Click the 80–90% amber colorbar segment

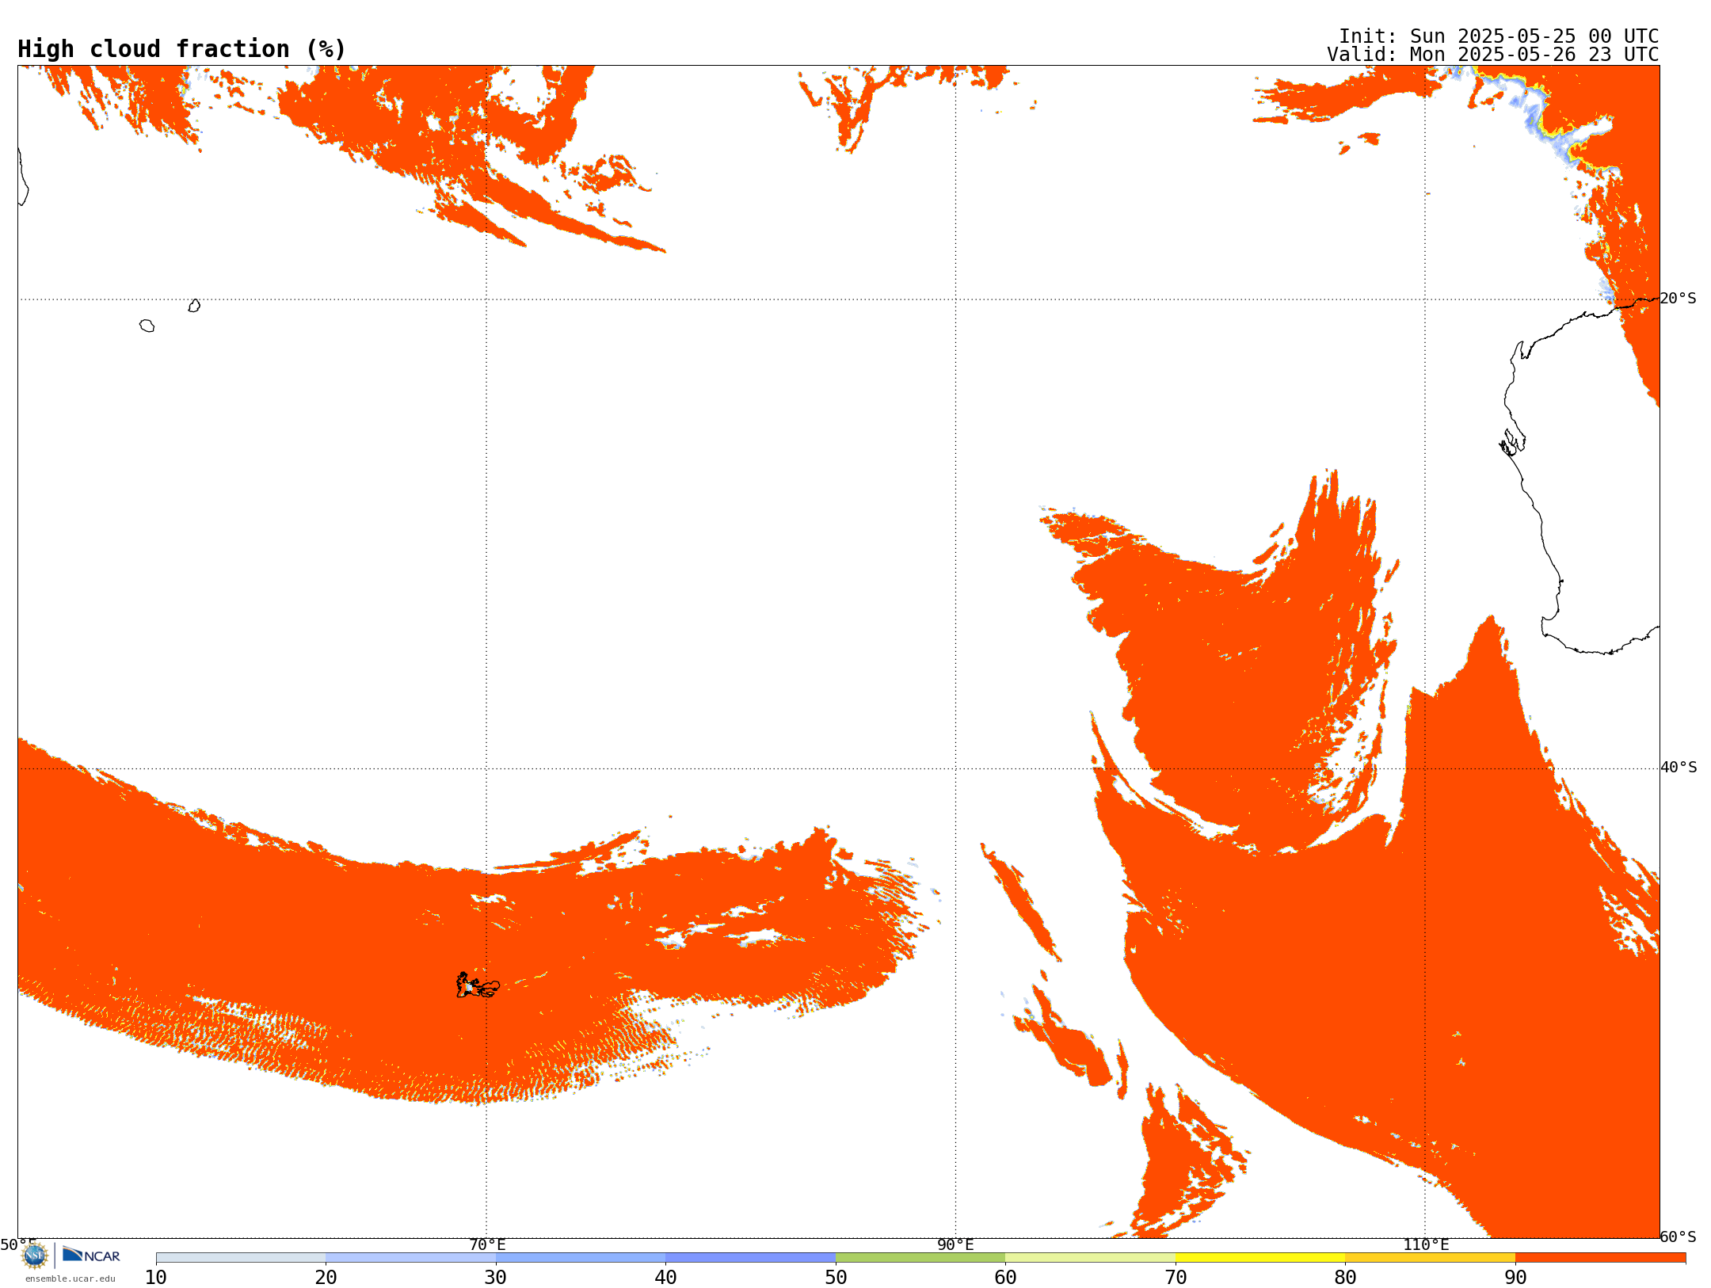[1430, 1258]
